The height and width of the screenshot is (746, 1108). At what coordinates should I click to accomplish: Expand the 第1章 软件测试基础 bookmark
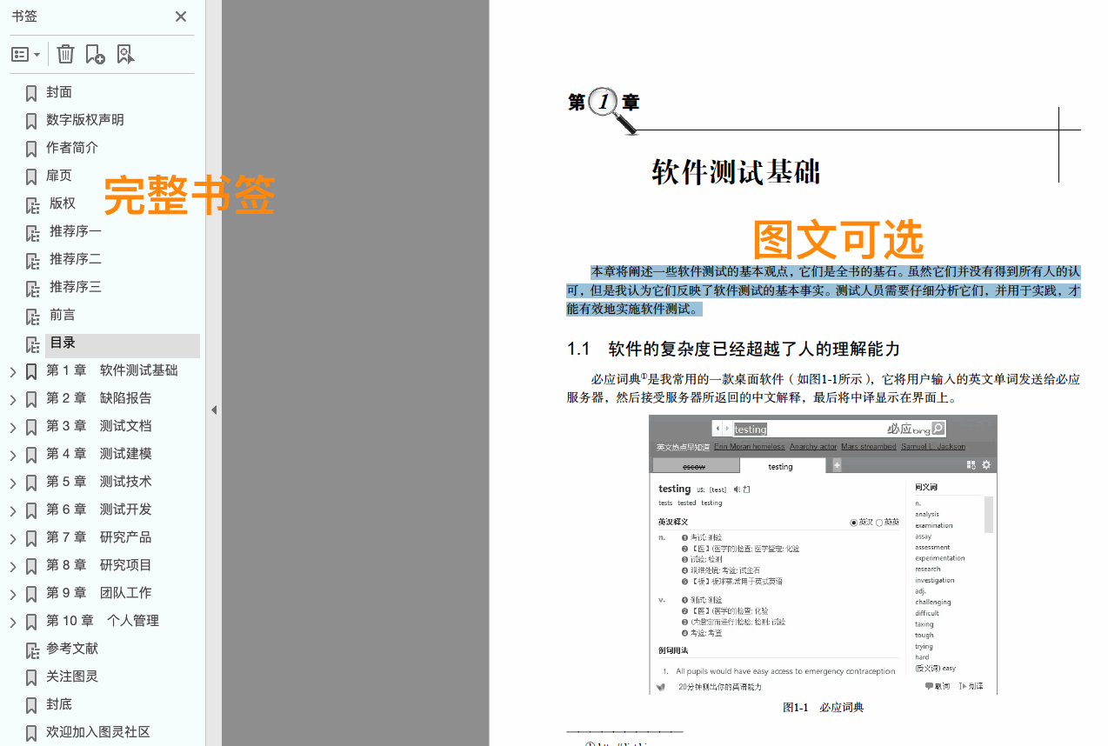pyautogui.click(x=12, y=370)
